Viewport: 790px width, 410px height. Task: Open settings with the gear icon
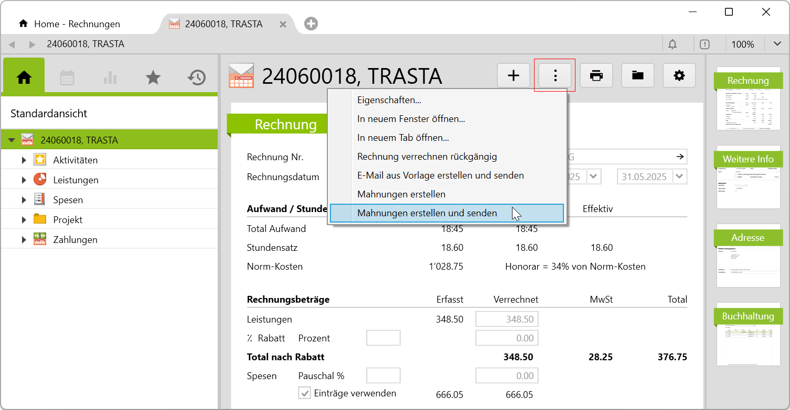[x=679, y=76]
